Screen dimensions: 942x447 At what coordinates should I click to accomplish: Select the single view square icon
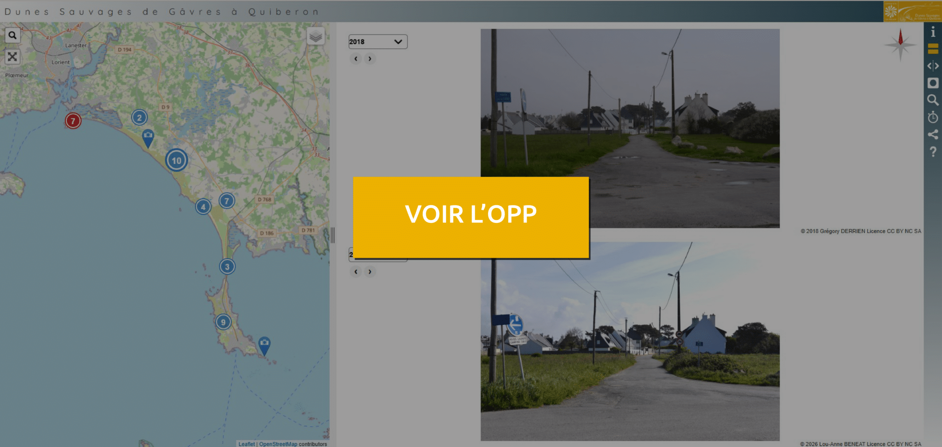tap(933, 83)
